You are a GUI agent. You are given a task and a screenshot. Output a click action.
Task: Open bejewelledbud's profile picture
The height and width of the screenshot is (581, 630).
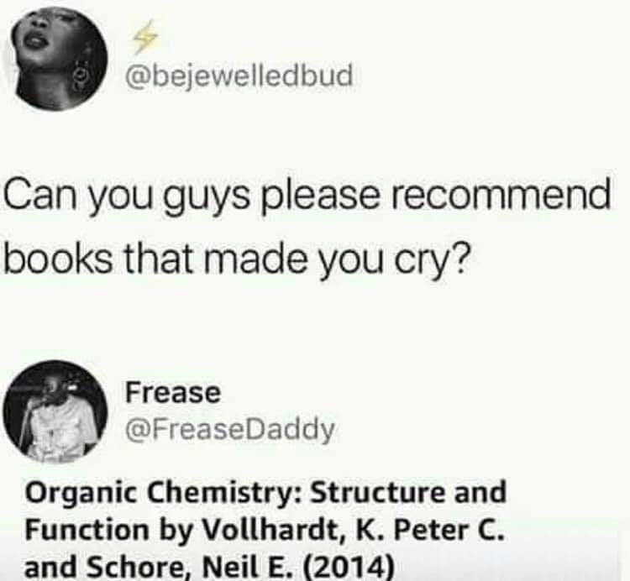coord(55,59)
